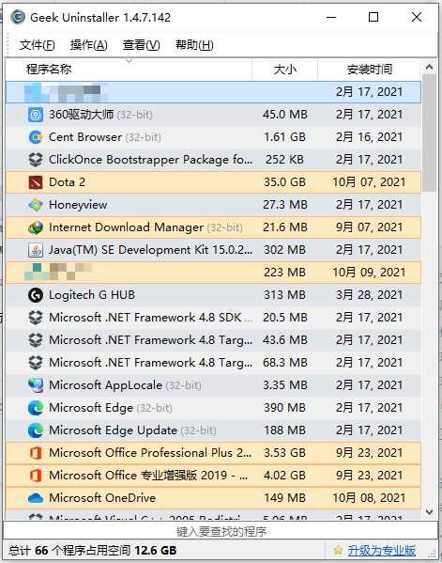Click the Cent Browser icon
Screen dimensions: 442x563
pos(36,137)
